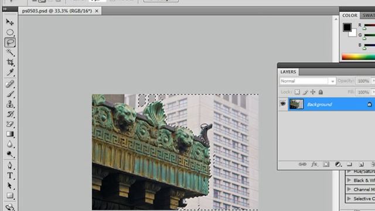This screenshot has height=211, width=375.
Task: Toggle Lock all
Action: 321,92
